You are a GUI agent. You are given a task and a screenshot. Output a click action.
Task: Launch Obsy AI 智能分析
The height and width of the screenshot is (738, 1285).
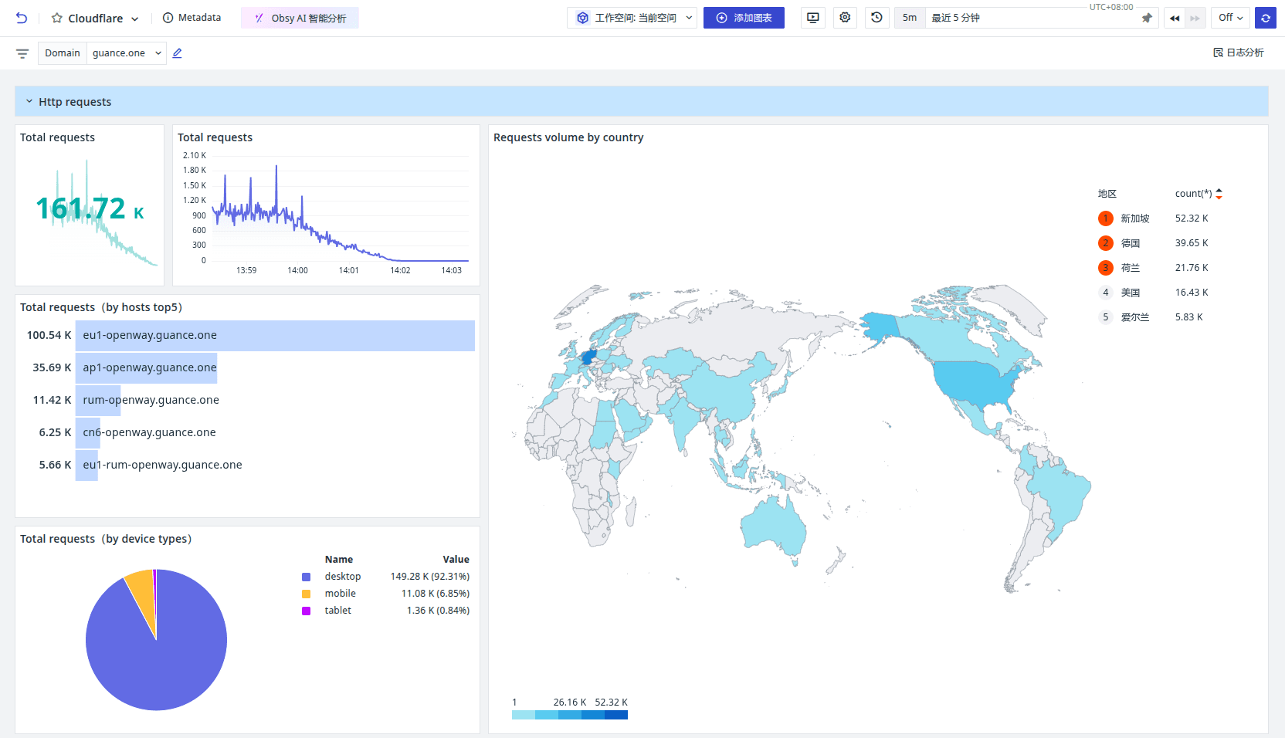pos(300,17)
